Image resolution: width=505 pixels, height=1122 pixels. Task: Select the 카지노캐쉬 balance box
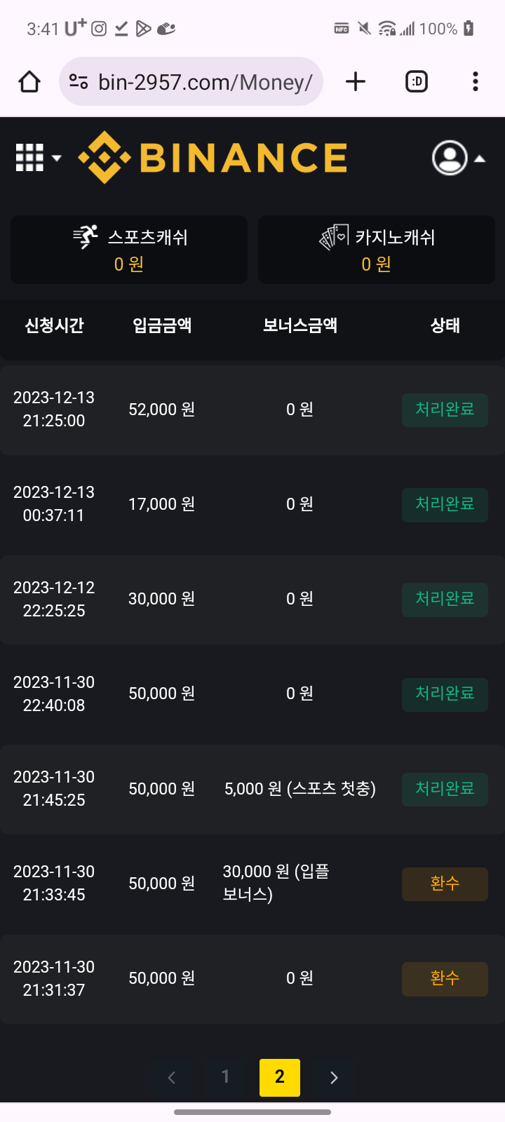tap(377, 250)
